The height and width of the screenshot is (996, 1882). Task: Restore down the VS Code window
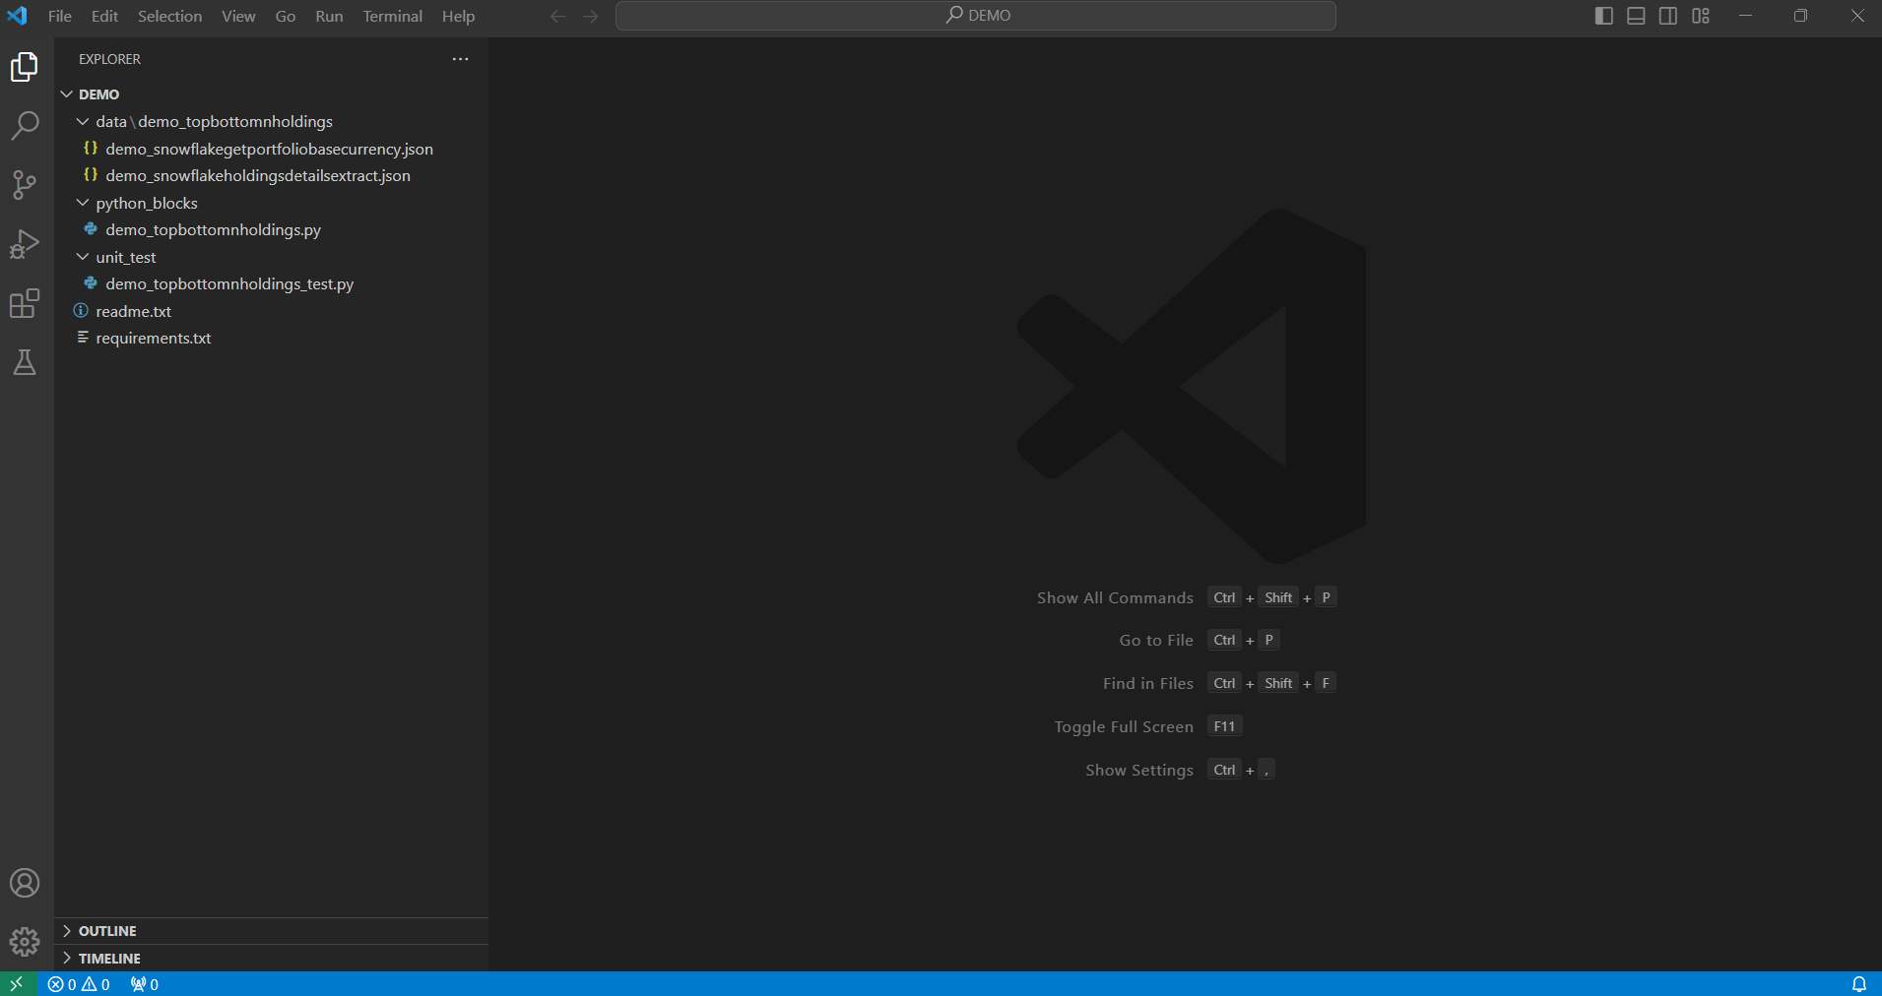pyautogui.click(x=1800, y=16)
